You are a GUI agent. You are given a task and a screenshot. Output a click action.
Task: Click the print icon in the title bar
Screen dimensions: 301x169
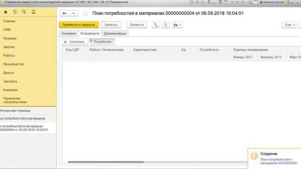197,2
